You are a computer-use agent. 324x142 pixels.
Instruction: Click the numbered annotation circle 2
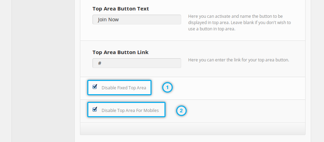tap(181, 111)
